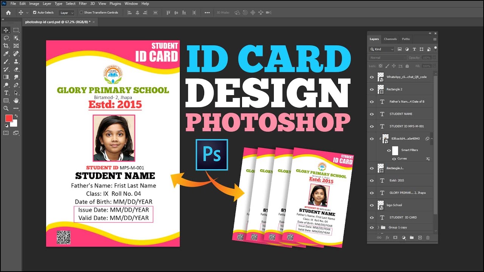Toggle visibility of Smart Filters
Screen dimensions: 484x272
pos(389,150)
